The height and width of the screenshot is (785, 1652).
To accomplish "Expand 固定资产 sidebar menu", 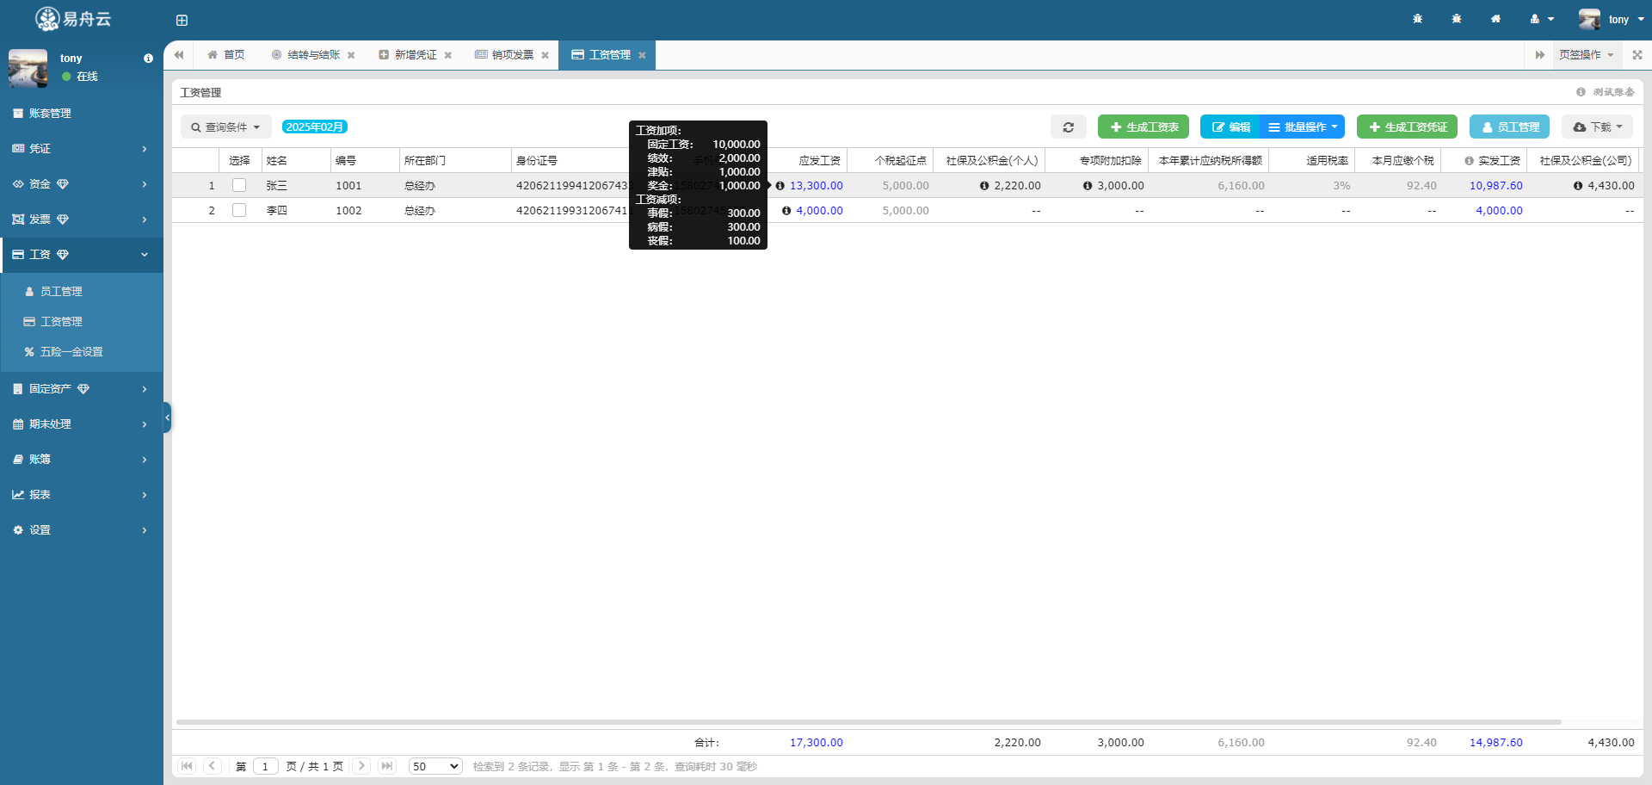I will coord(82,389).
